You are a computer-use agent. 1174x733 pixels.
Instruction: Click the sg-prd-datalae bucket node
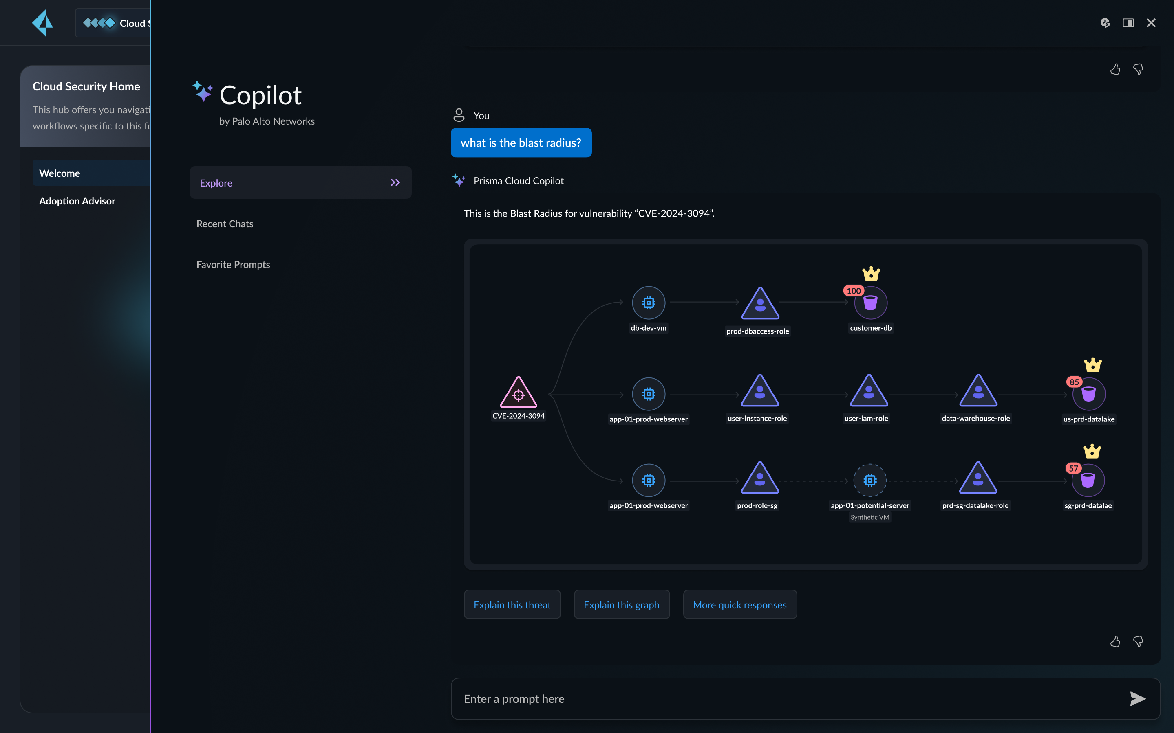(1088, 481)
